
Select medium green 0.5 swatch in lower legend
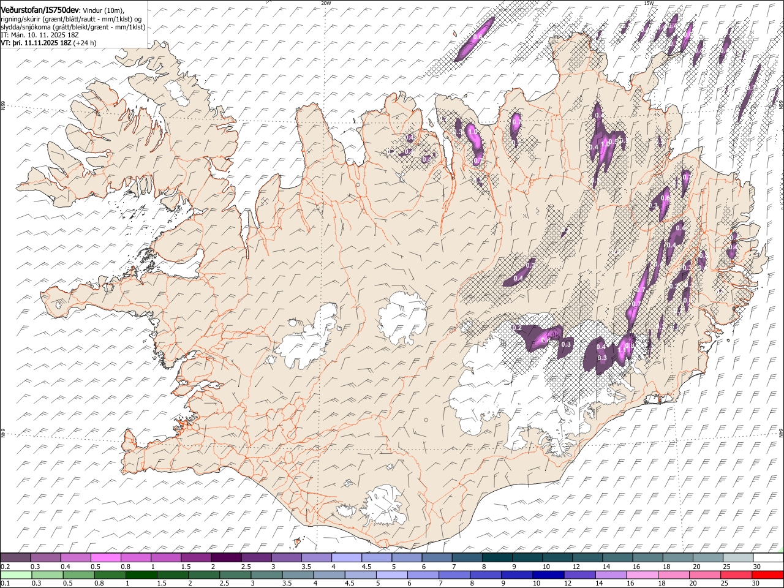(x=79, y=575)
